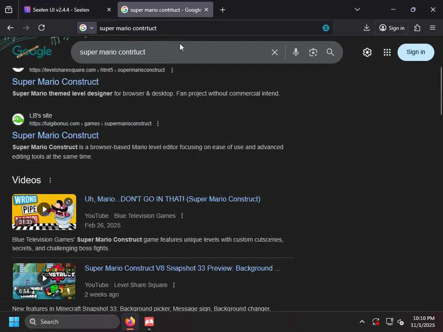The width and height of the screenshot is (443, 332).
Task: Click the Firefox taskbar icon
Action: (x=130, y=322)
